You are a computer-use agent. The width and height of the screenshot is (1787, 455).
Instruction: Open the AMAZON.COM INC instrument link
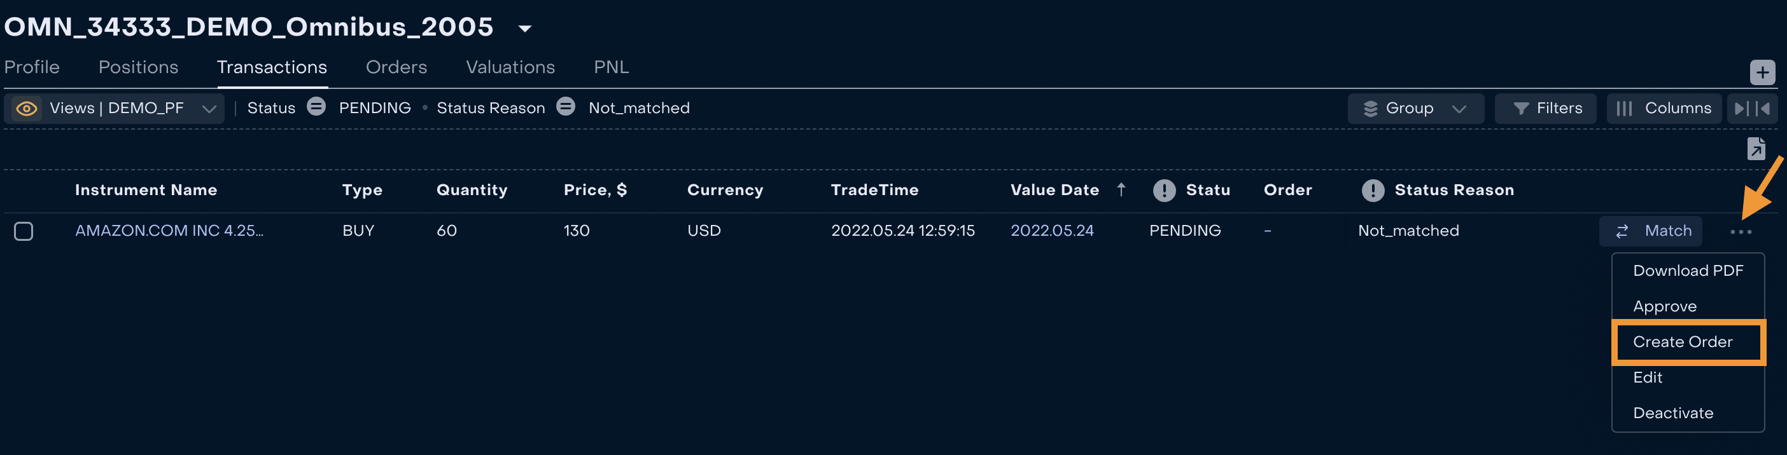[x=169, y=231]
